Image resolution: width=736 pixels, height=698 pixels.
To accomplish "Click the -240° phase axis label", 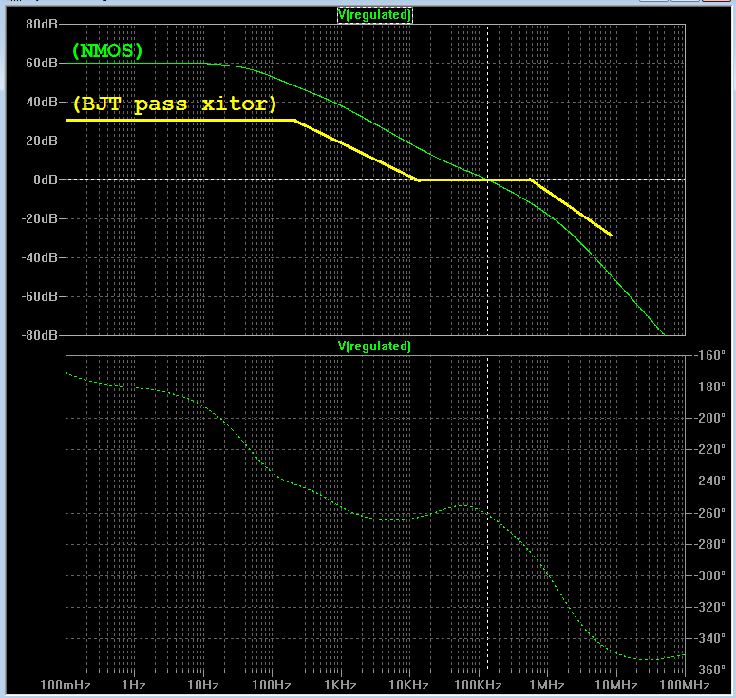I will pos(709,481).
